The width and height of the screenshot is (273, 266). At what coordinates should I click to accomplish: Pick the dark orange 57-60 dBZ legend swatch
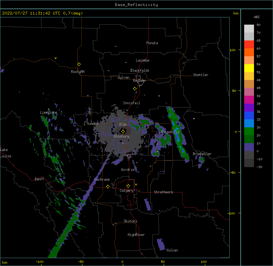coord(249,52)
